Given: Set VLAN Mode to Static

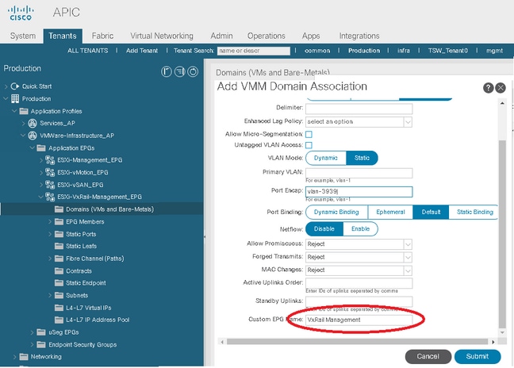Looking at the screenshot, I should pos(362,158).
